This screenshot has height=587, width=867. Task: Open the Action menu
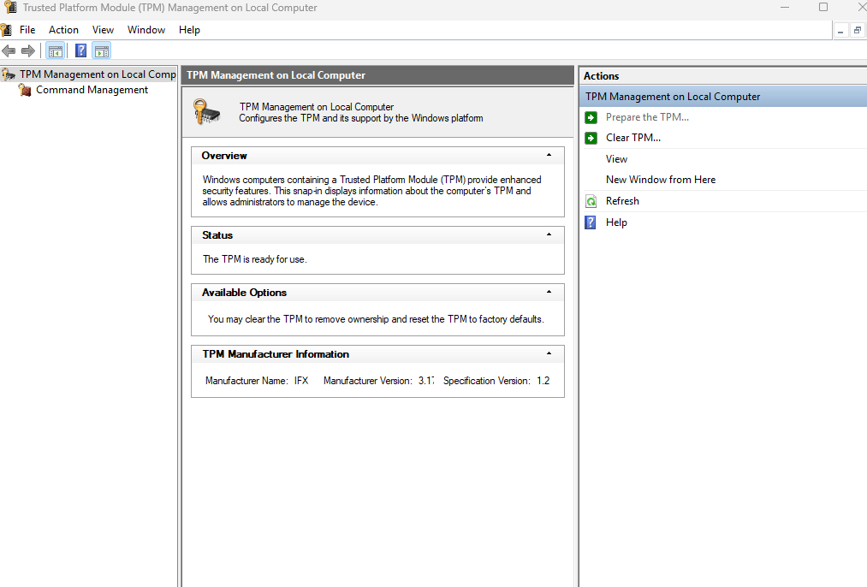click(63, 30)
